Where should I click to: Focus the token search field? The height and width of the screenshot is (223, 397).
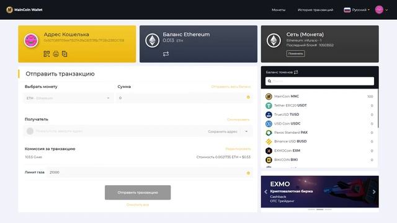click(x=319, y=81)
